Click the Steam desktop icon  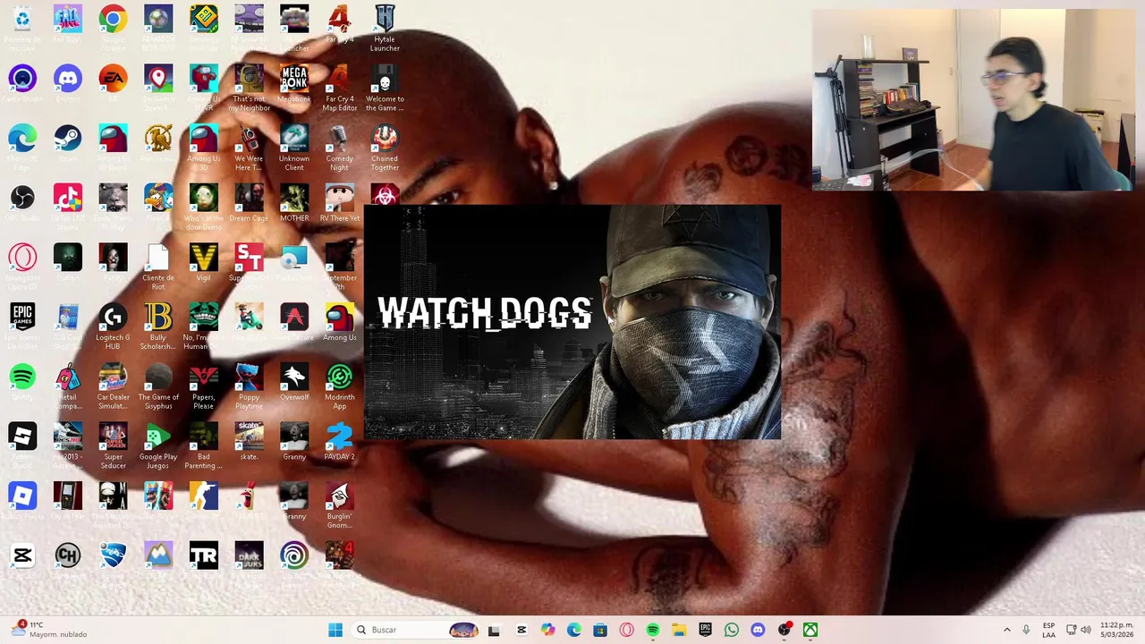point(68,139)
